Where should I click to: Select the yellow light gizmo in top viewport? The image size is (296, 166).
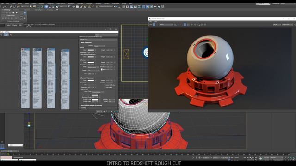point(126,54)
